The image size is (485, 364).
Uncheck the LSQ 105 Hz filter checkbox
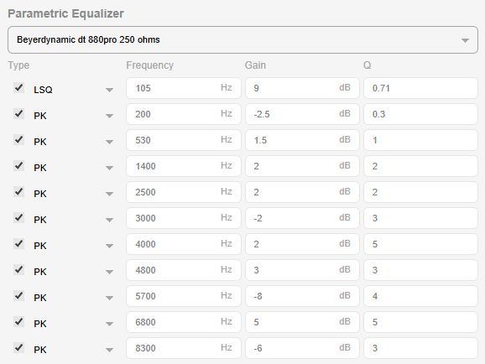18,88
